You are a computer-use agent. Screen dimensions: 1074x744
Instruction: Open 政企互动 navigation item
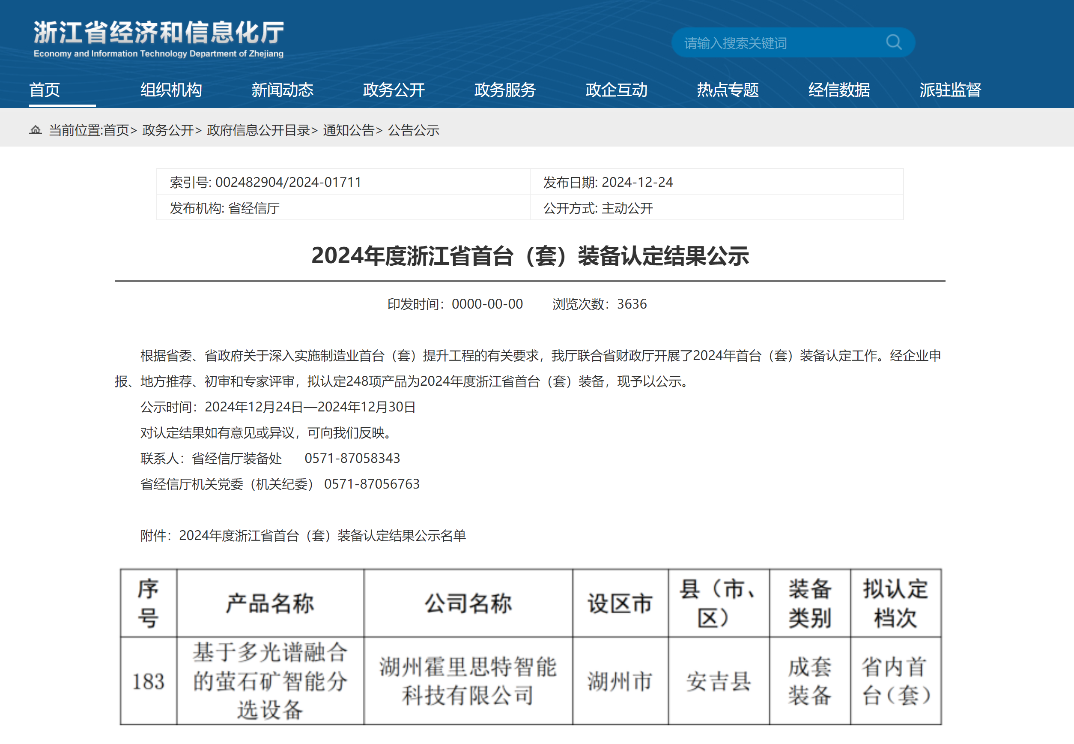(x=616, y=90)
